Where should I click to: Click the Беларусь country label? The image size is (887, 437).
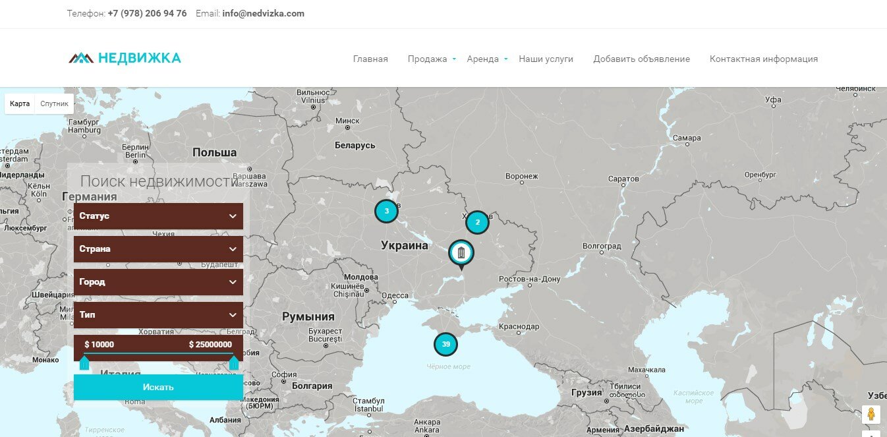pyautogui.click(x=355, y=145)
